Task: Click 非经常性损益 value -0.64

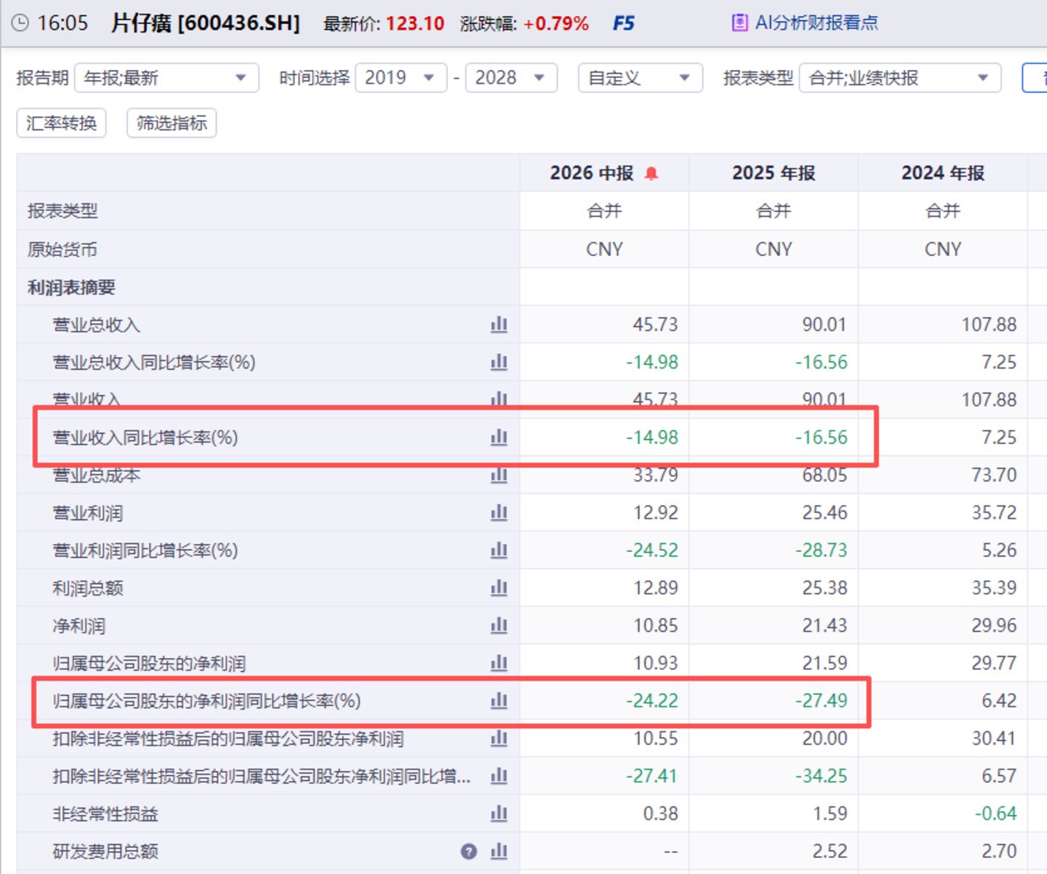Action: pyautogui.click(x=995, y=814)
